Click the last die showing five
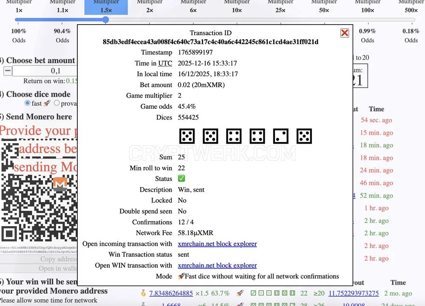The image size is (425, 306). coord(304,136)
